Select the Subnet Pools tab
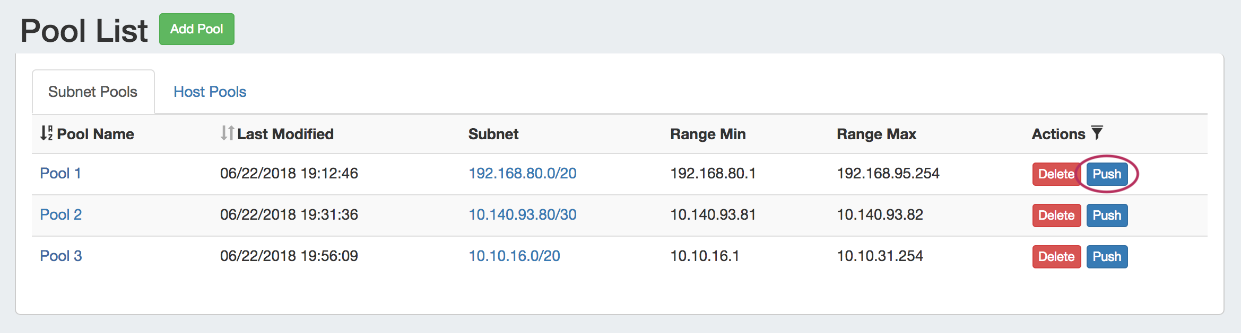Image resolution: width=1241 pixels, height=333 pixels. point(93,92)
